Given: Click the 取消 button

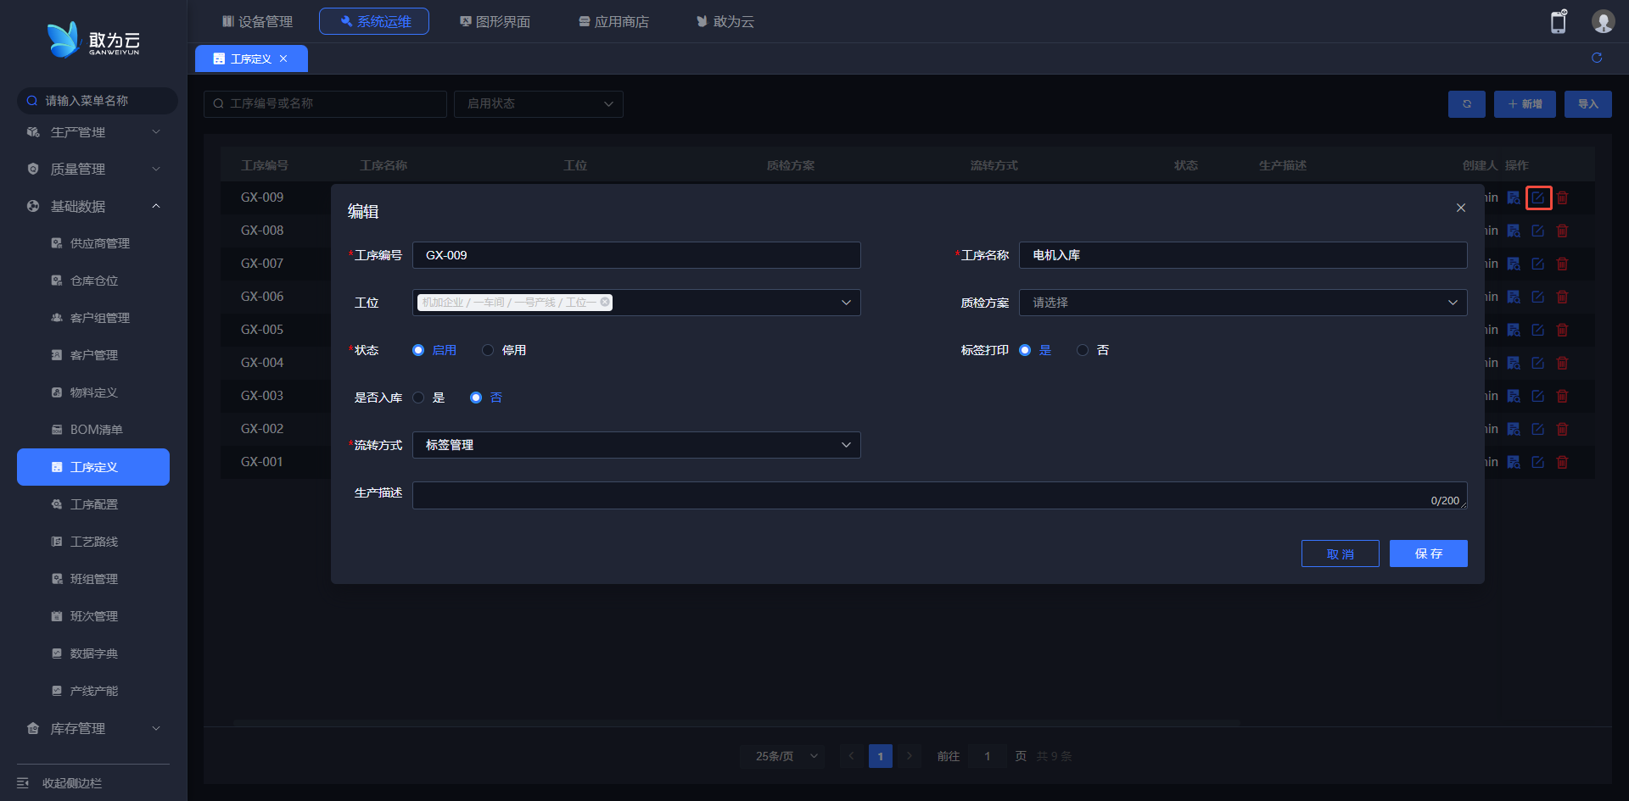Looking at the screenshot, I should click(1340, 553).
